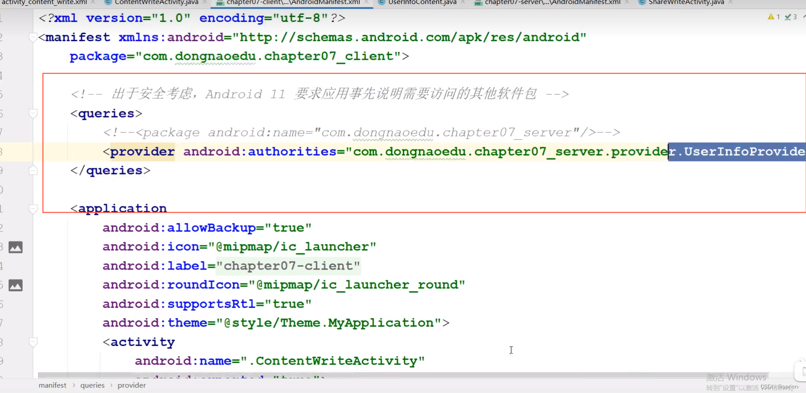This screenshot has width=806, height=393.
Task: Click the manifest file icon on chapter07-client tab
Action: pos(220,3)
